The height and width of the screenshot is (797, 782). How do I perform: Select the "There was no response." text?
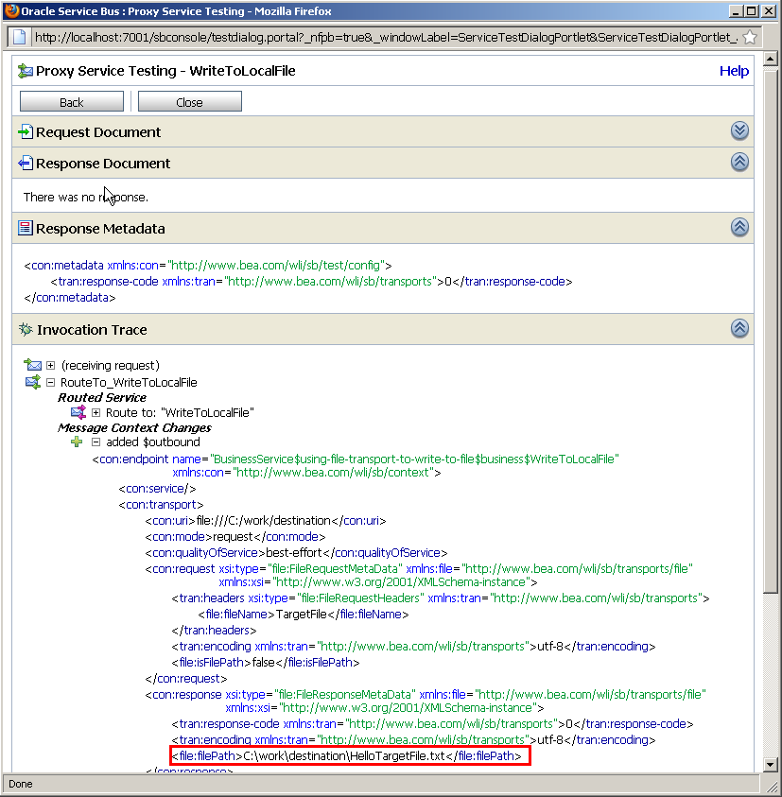click(x=86, y=198)
